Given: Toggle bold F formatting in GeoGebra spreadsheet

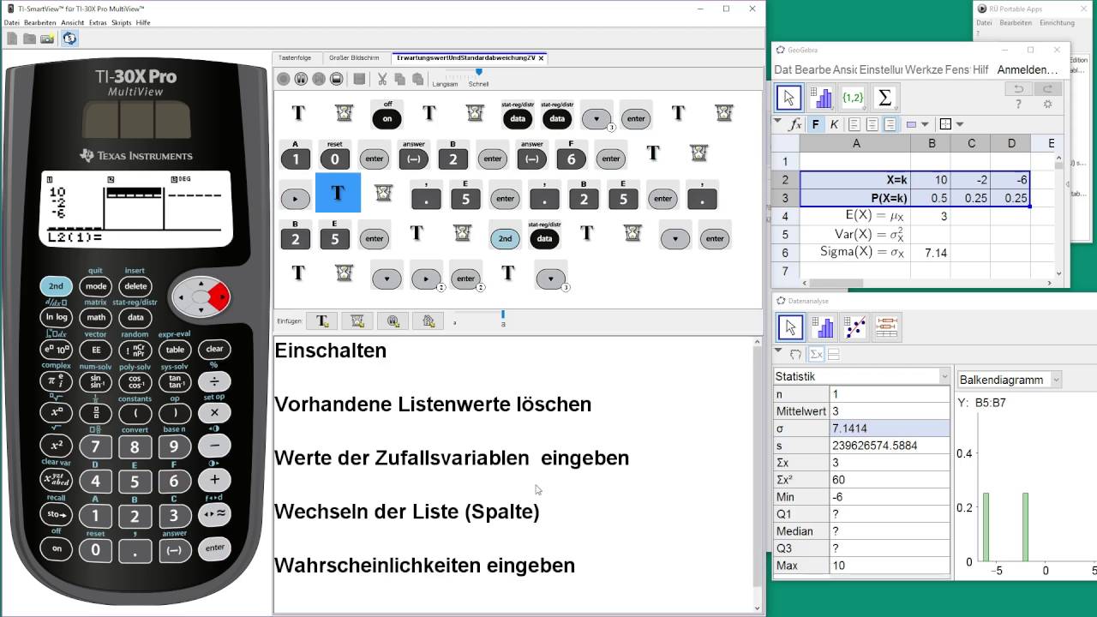Looking at the screenshot, I should [816, 124].
